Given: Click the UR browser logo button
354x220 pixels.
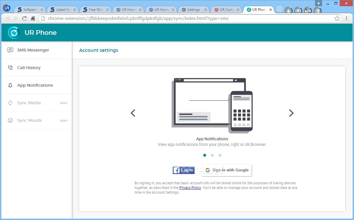Looking at the screenshot, I should [x=6, y=8].
